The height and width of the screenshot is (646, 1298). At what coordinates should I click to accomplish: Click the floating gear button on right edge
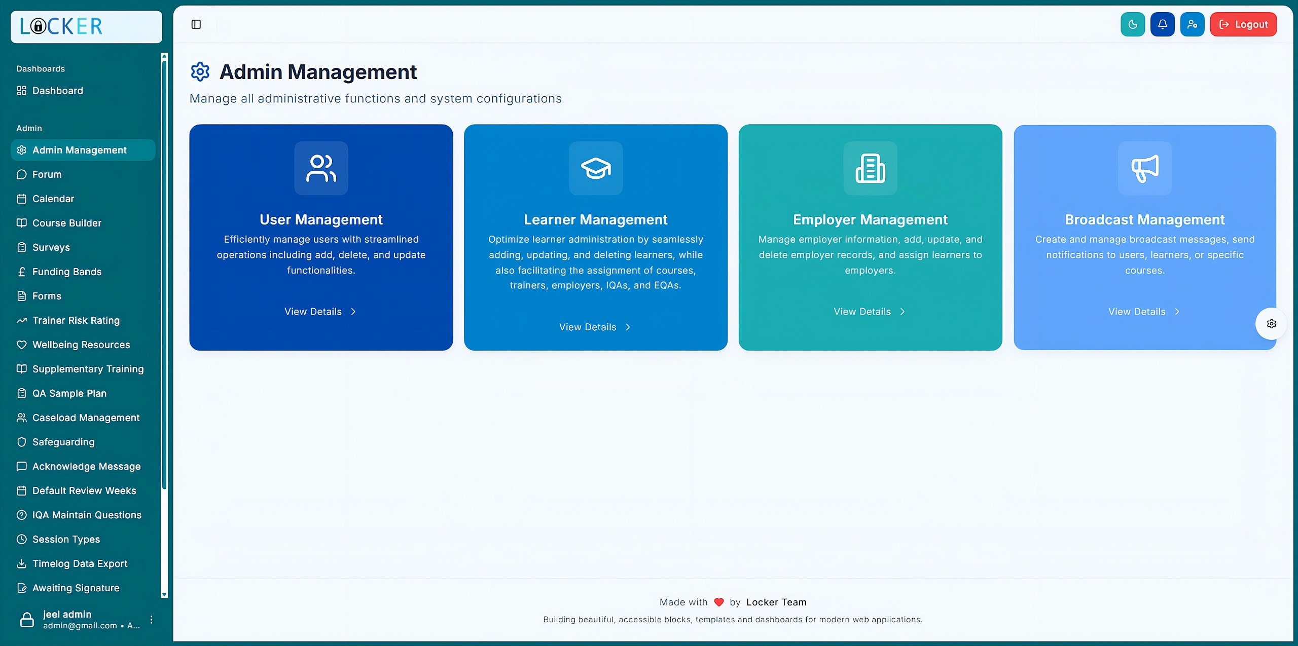click(x=1271, y=323)
